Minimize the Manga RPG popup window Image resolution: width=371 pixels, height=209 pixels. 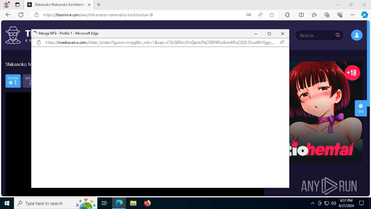coord(256,34)
